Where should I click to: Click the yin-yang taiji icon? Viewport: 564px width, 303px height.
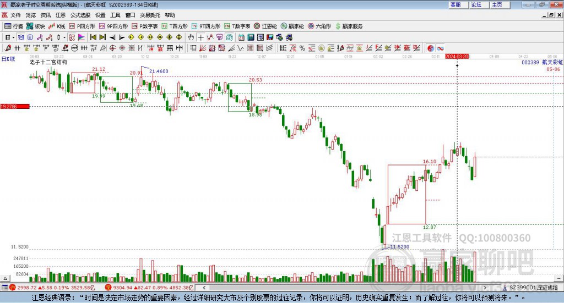pyautogui.click(x=431, y=48)
